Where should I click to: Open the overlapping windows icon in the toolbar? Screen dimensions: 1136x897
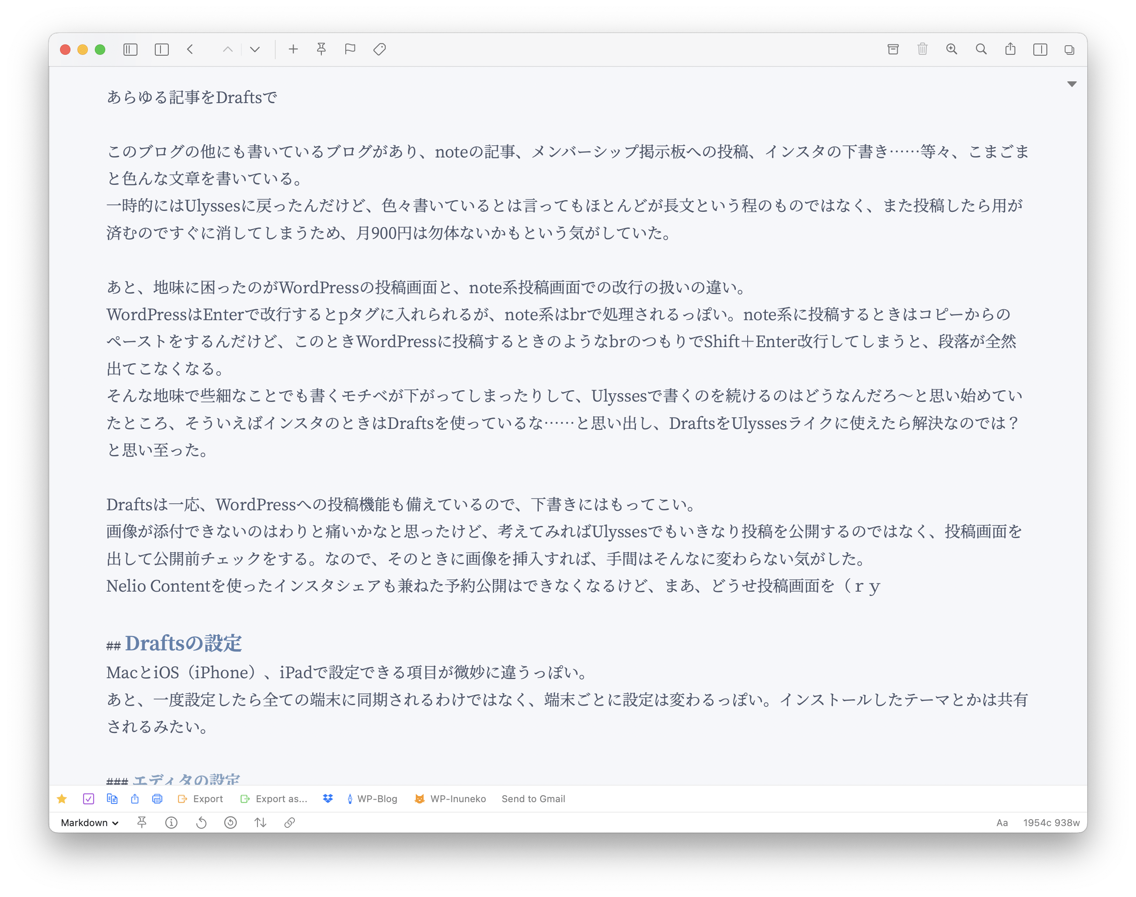[x=1069, y=50]
